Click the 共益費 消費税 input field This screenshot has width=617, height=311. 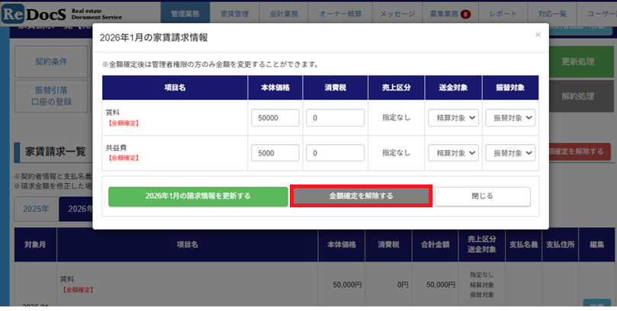click(336, 153)
